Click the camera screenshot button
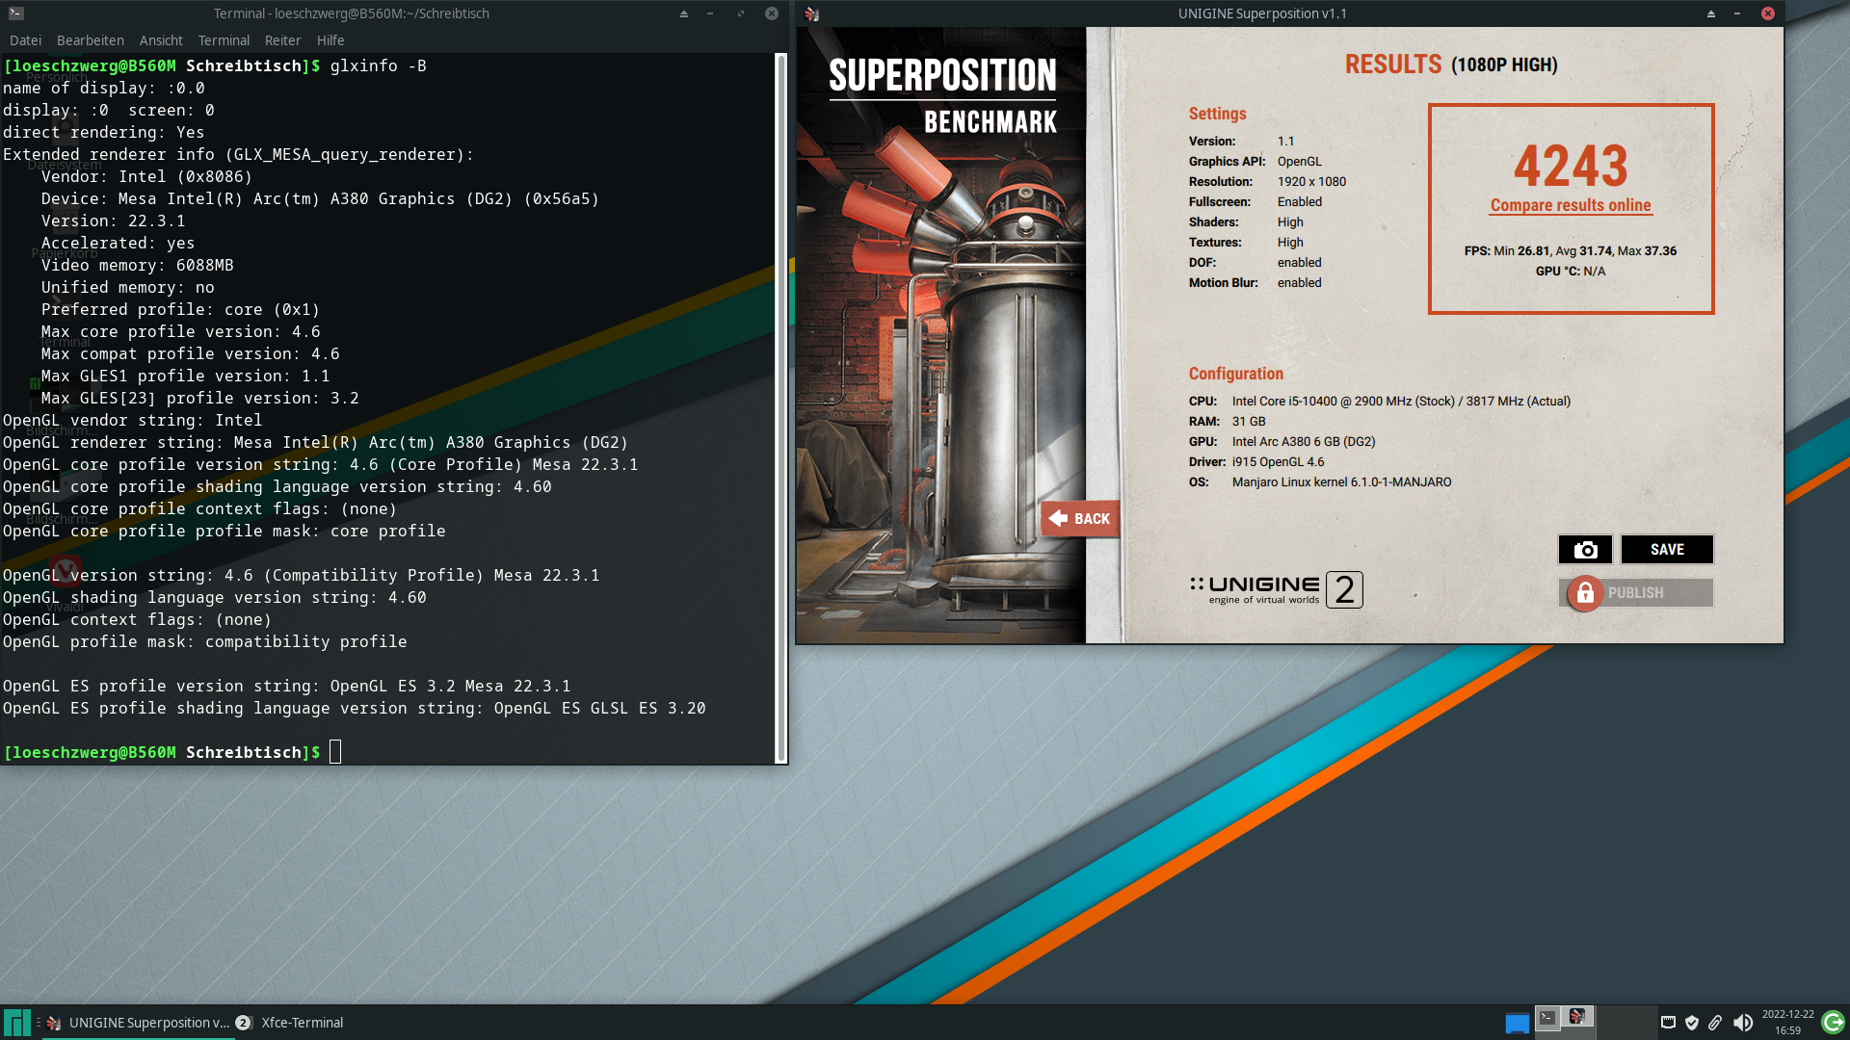 click(1585, 550)
